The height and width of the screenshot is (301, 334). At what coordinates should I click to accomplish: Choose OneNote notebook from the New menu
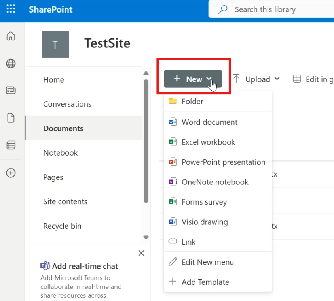click(x=218, y=182)
